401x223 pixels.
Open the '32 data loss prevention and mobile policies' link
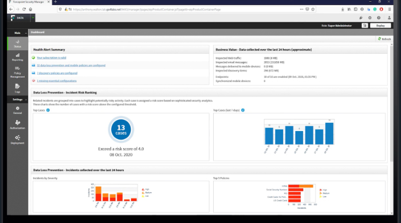(x=71, y=65)
